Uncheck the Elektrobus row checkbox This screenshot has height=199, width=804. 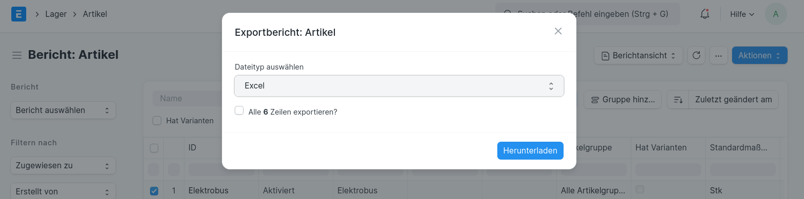point(154,191)
